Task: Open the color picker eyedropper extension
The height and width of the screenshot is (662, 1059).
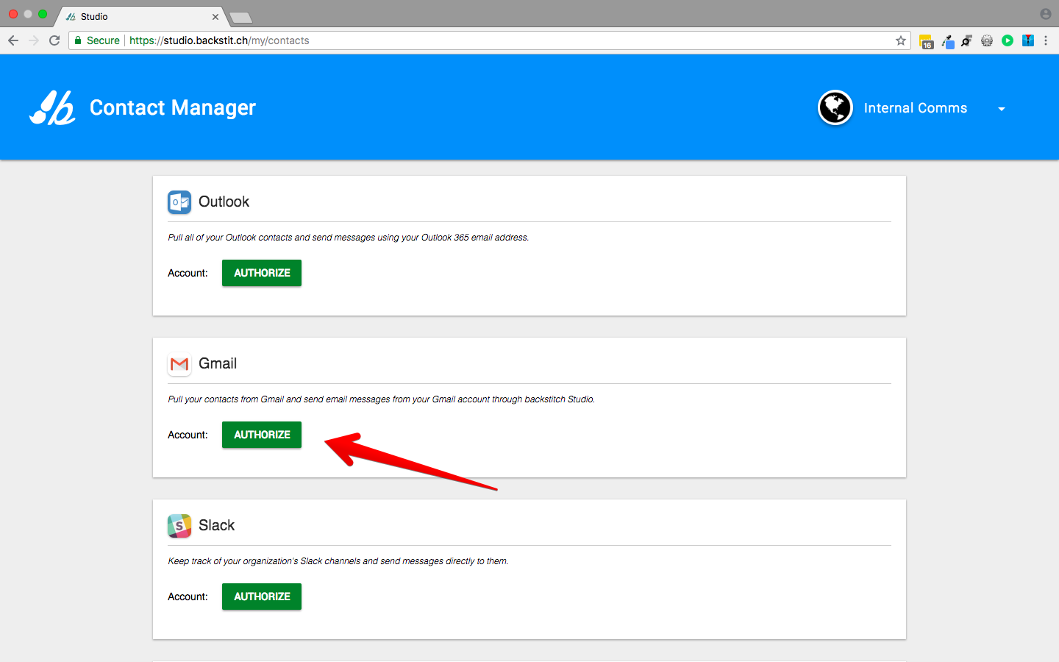Action: pyautogui.click(x=948, y=41)
